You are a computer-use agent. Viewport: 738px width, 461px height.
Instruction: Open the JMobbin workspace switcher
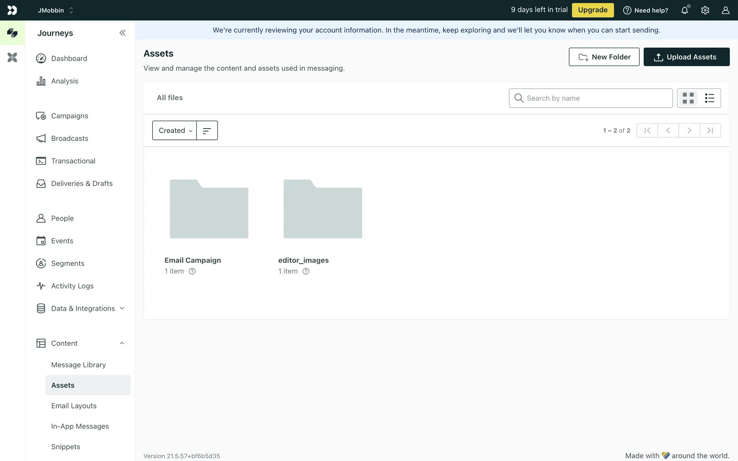click(x=55, y=10)
